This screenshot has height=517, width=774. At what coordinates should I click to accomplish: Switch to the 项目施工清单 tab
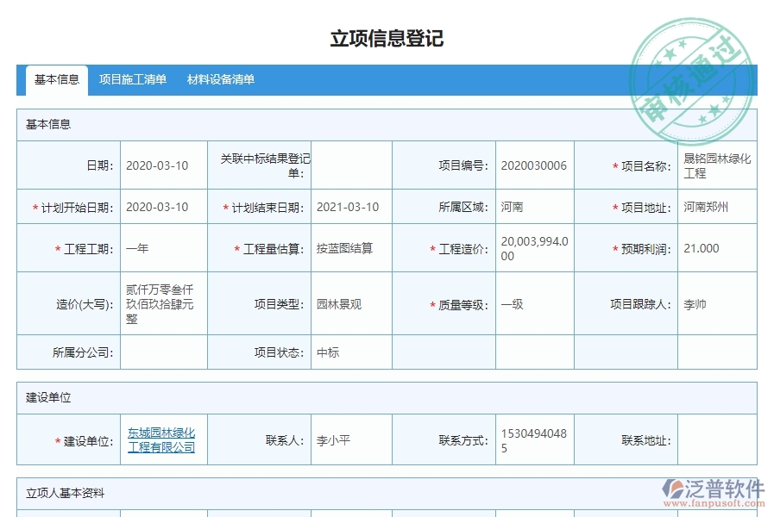point(129,80)
